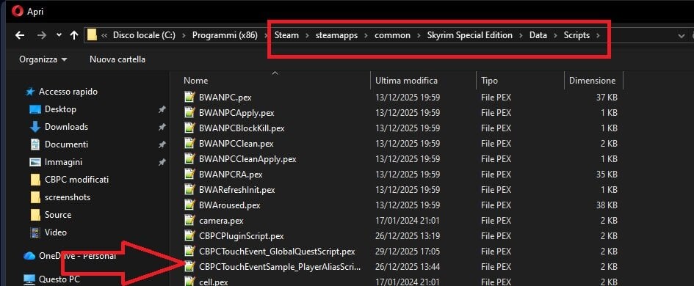
Task: Click file icon of CBPCPluginScript.pex
Action: [x=189, y=236]
